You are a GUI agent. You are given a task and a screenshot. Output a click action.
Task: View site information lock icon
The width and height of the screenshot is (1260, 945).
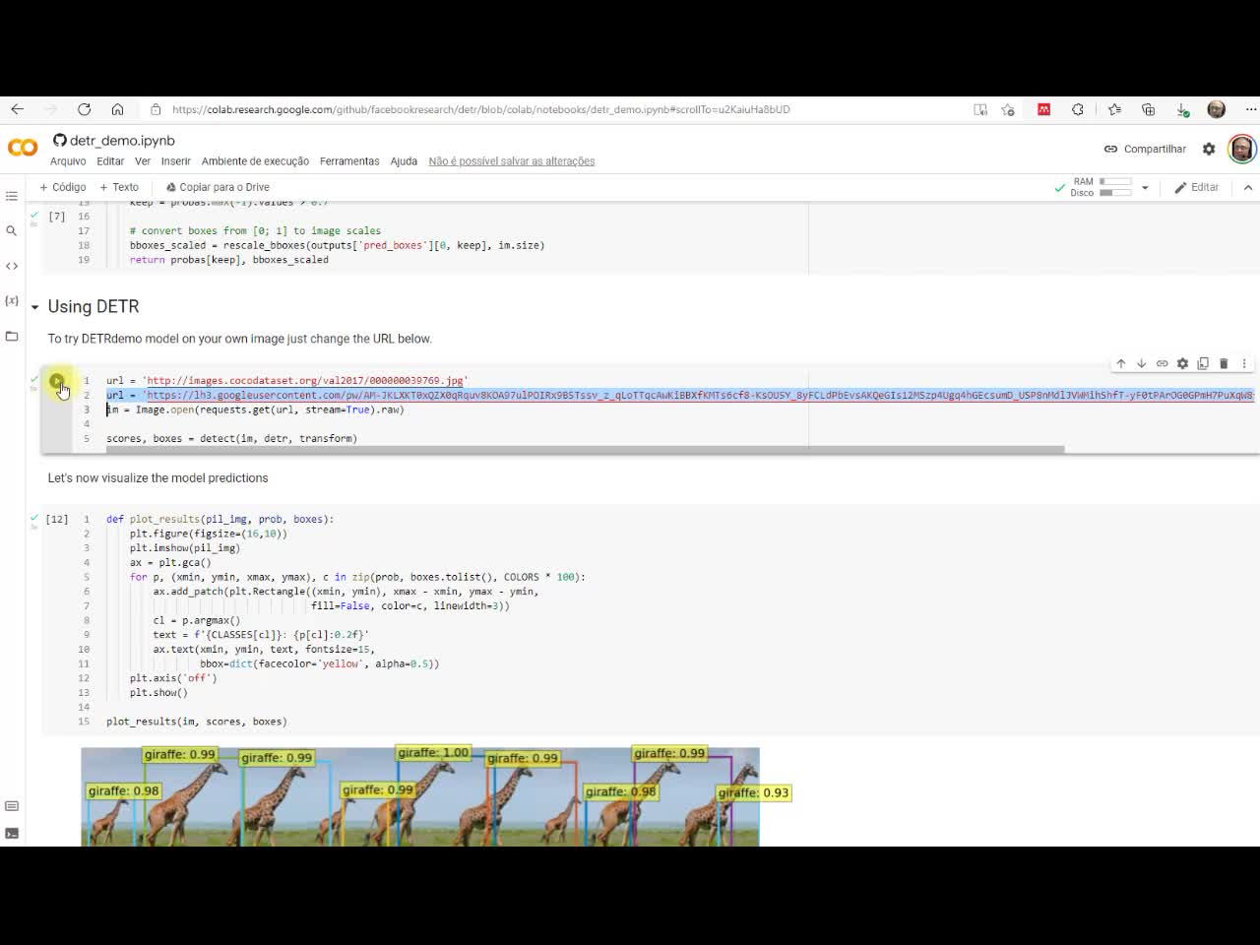click(156, 109)
